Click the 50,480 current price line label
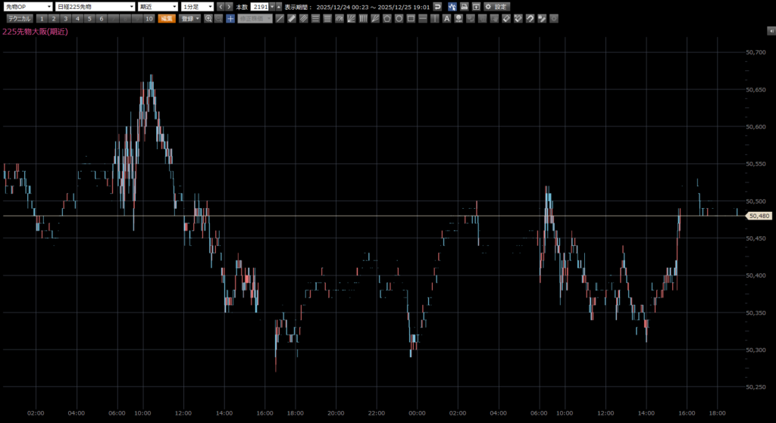 click(759, 216)
